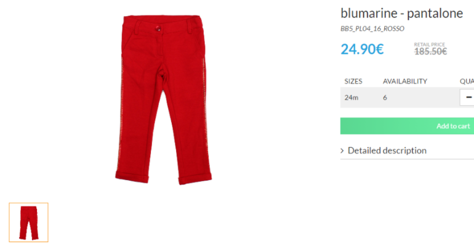Open the Detailed description section label
The image size is (474, 250).
(x=387, y=150)
